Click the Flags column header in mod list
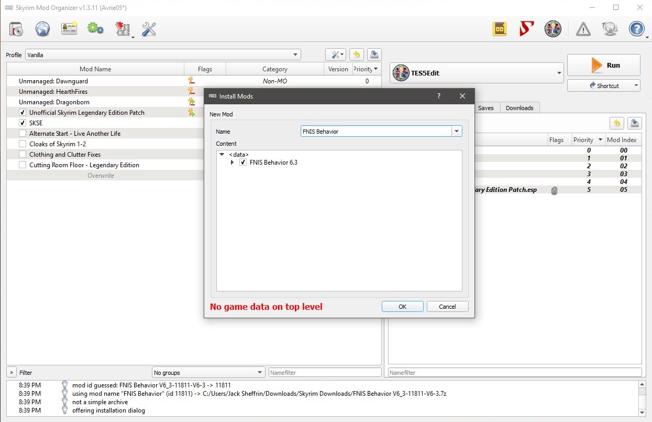Image resolution: width=652 pixels, height=422 pixels. pos(205,69)
